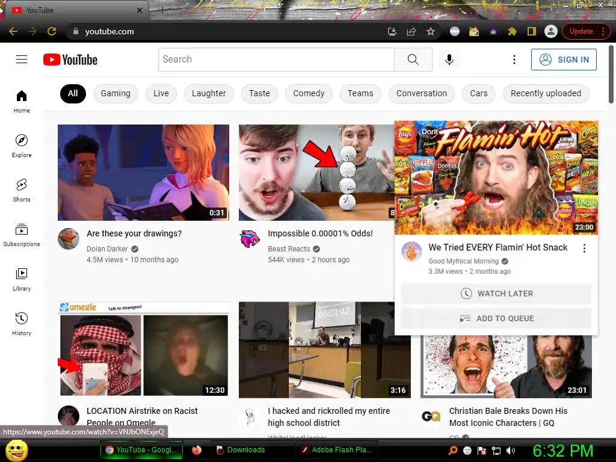Click Good Mythical Morning channel name
This screenshot has height=462, width=616.
[464, 261]
